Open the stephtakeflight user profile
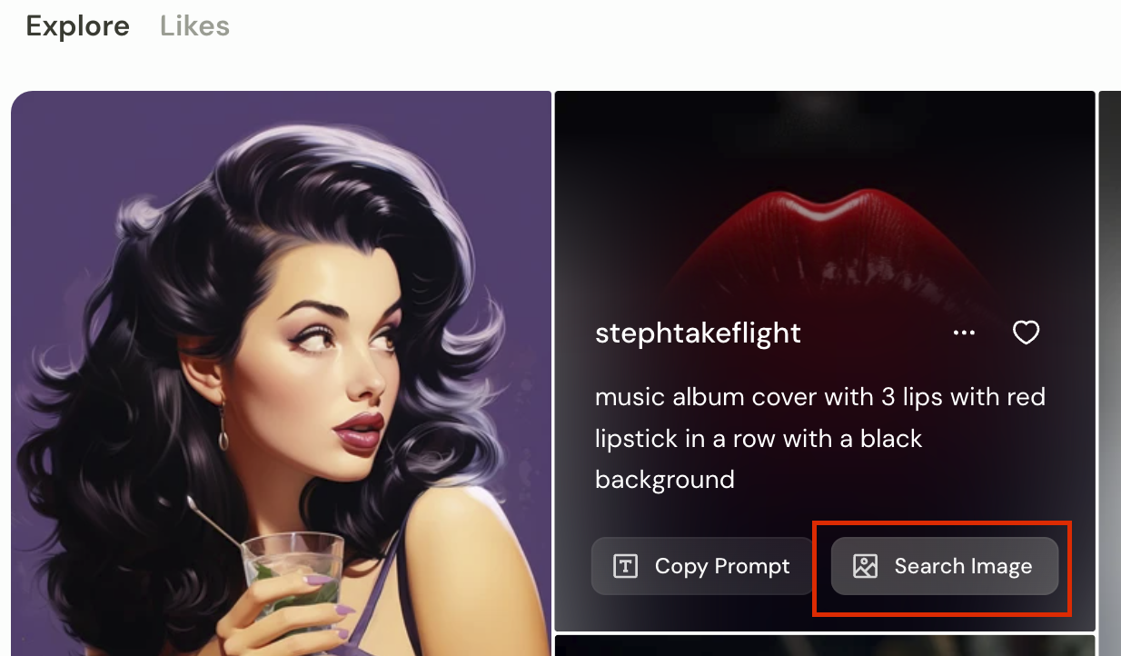 (698, 333)
